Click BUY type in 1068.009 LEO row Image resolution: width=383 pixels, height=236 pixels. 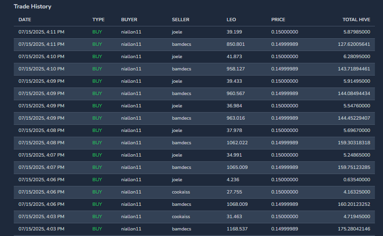97,204
